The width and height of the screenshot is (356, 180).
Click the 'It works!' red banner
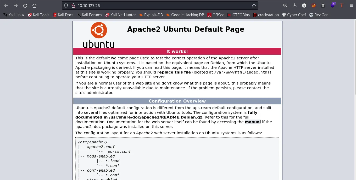[x=177, y=51]
